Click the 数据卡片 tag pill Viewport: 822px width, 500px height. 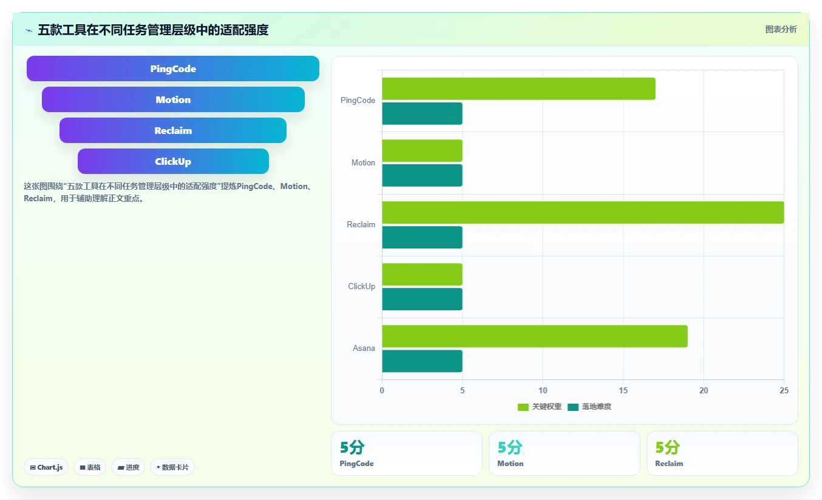(x=172, y=467)
